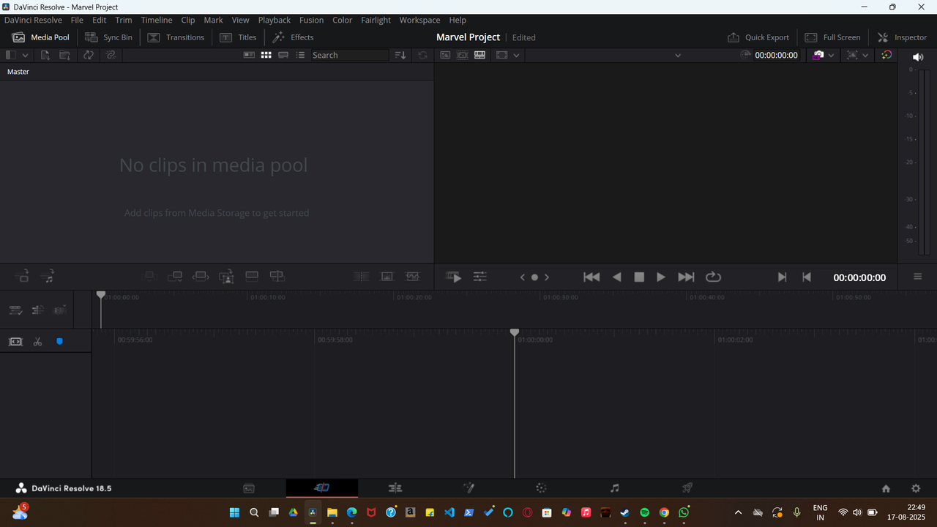Open the Media Pool list view dropdown
937x527 pixels.
tap(301, 55)
